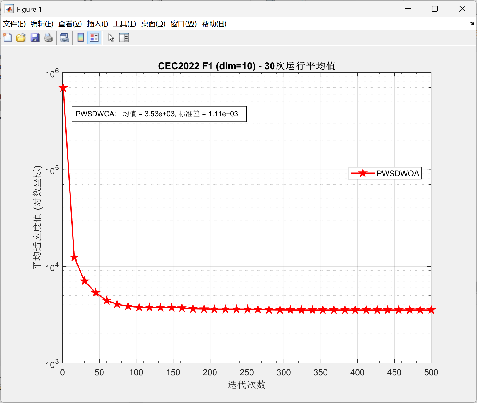The width and height of the screenshot is (477, 403).
Task: Click the plot title CEC2022 F1 (dim=10)
Action: pyautogui.click(x=247, y=66)
